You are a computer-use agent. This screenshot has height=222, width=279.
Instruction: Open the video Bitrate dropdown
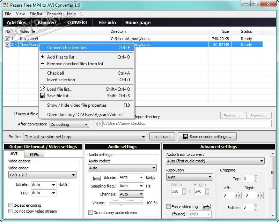coord(44,185)
